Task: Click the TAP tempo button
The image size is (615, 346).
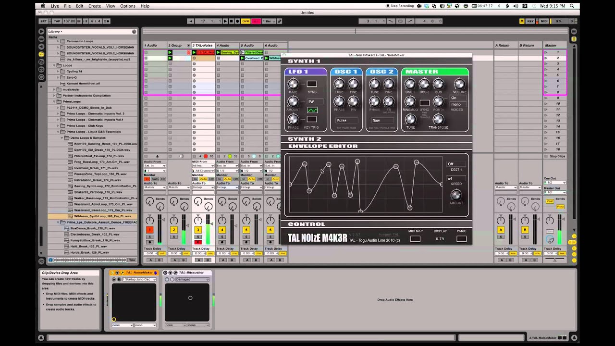Action: pyautogui.click(x=57, y=21)
